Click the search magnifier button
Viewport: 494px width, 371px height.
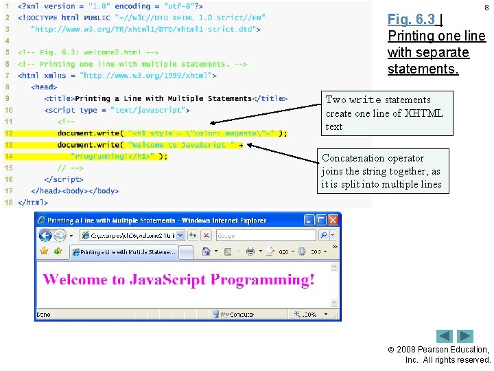click(x=324, y=236)
